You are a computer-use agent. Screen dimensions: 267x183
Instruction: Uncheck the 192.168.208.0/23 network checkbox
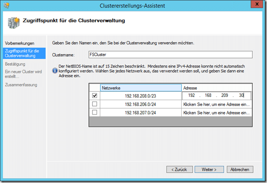pyautogui.click(x=95, y=96)
